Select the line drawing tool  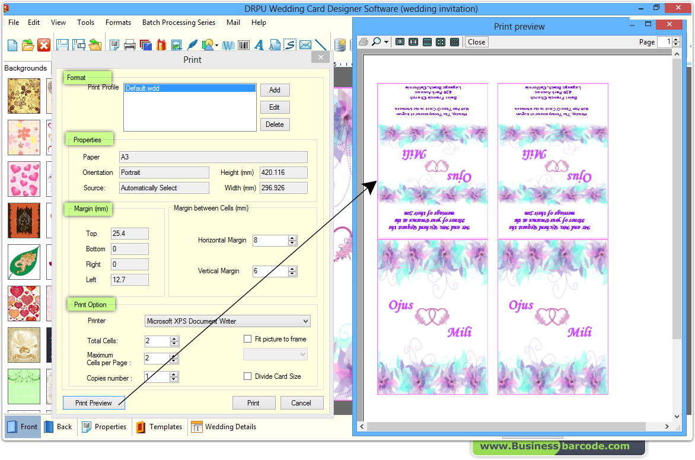point(321,44)
